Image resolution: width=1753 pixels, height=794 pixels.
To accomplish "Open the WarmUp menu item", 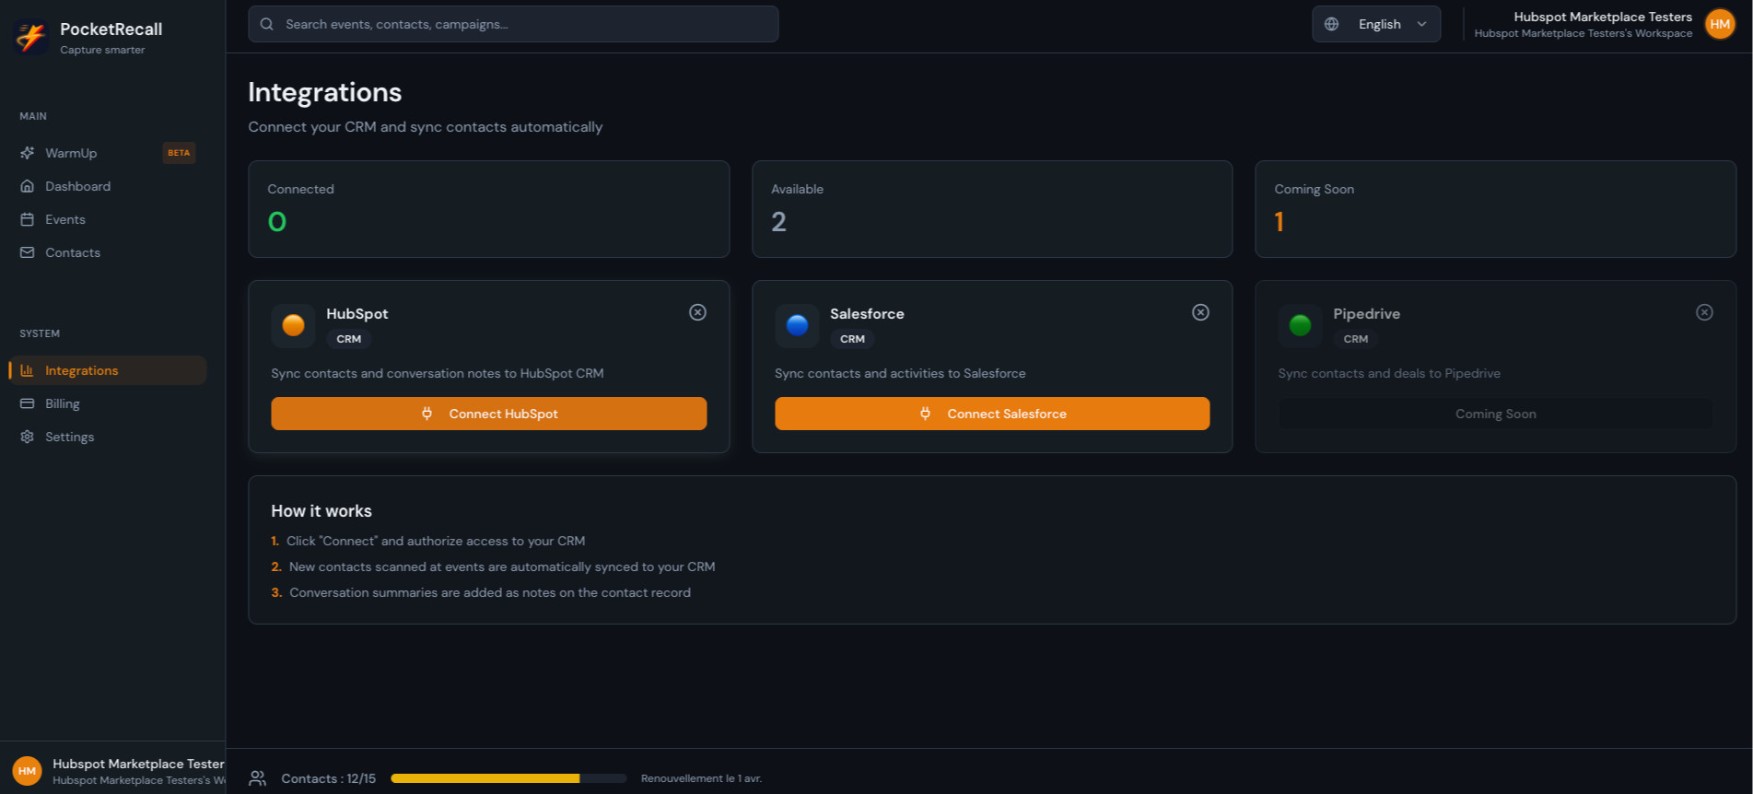I will 108,153.
